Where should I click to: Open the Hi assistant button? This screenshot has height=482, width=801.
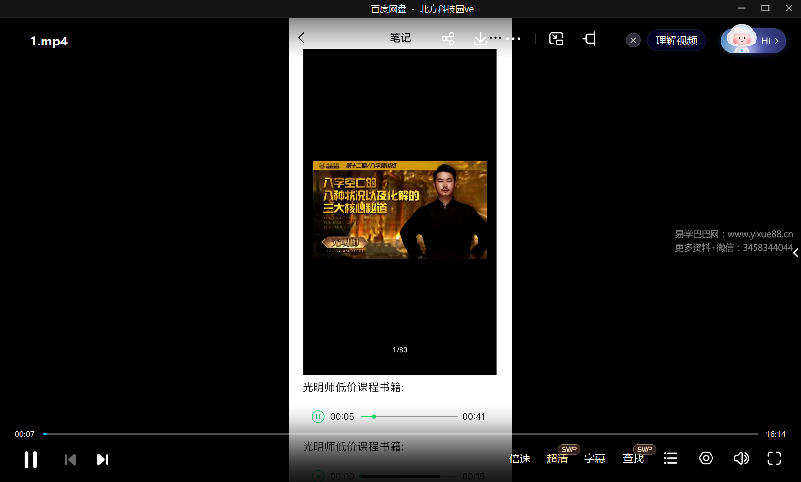pyautogui.click(x=753, y=41)
